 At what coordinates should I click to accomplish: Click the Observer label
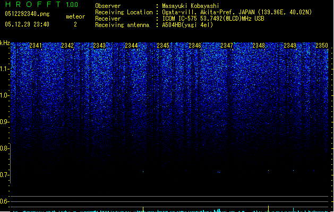tap(108, 6)
